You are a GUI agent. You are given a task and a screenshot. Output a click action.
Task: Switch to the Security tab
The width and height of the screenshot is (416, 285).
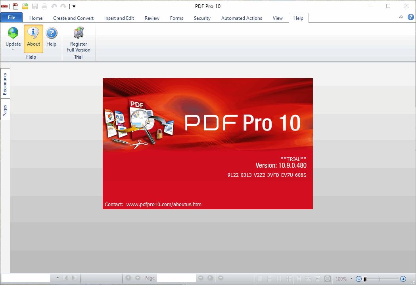coord(202,18)
